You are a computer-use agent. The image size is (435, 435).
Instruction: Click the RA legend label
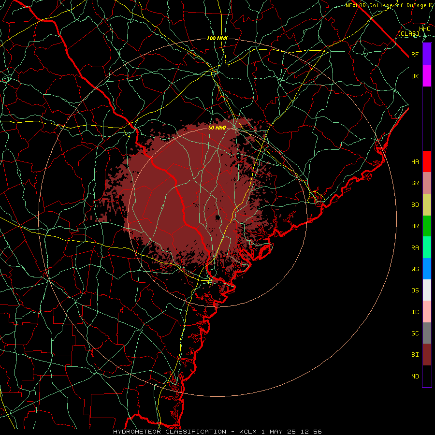coord(415,248)
